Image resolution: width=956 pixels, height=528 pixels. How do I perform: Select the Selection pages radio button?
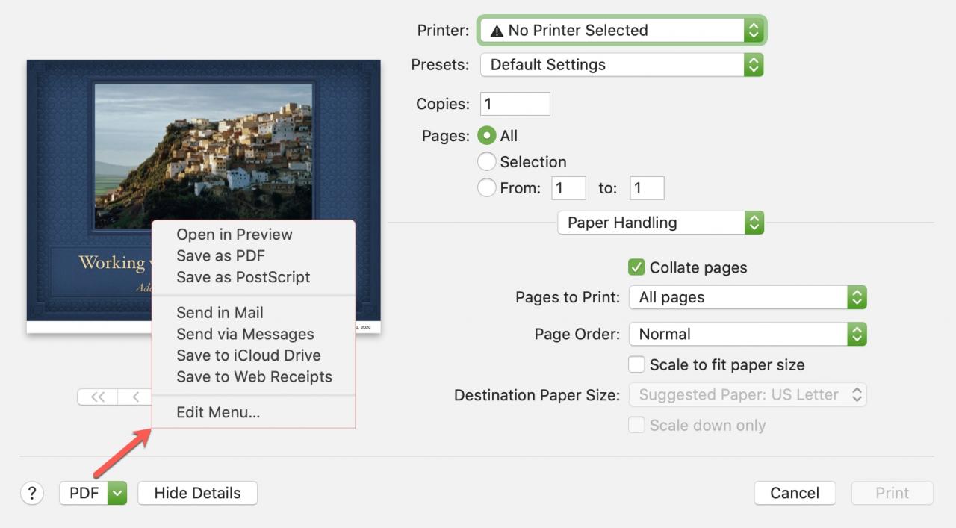486,161
